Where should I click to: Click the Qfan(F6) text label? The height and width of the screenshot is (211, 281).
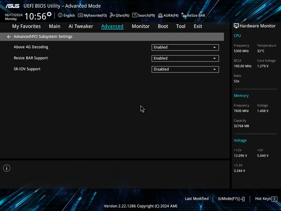122,16
